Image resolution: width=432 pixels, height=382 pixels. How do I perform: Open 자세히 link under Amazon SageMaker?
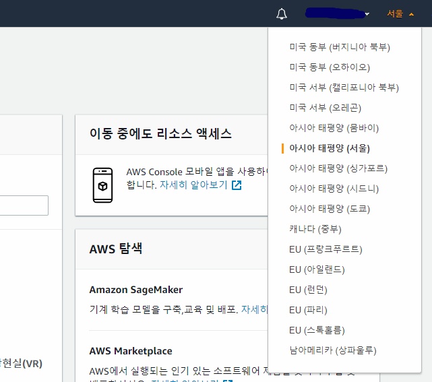coord(254,309)
